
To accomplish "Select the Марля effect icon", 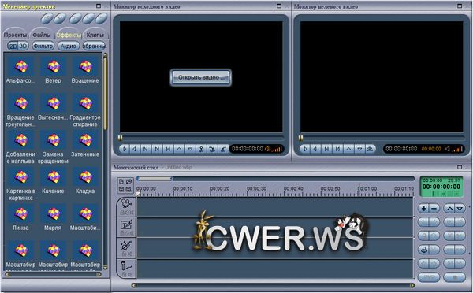I will 53,213.
